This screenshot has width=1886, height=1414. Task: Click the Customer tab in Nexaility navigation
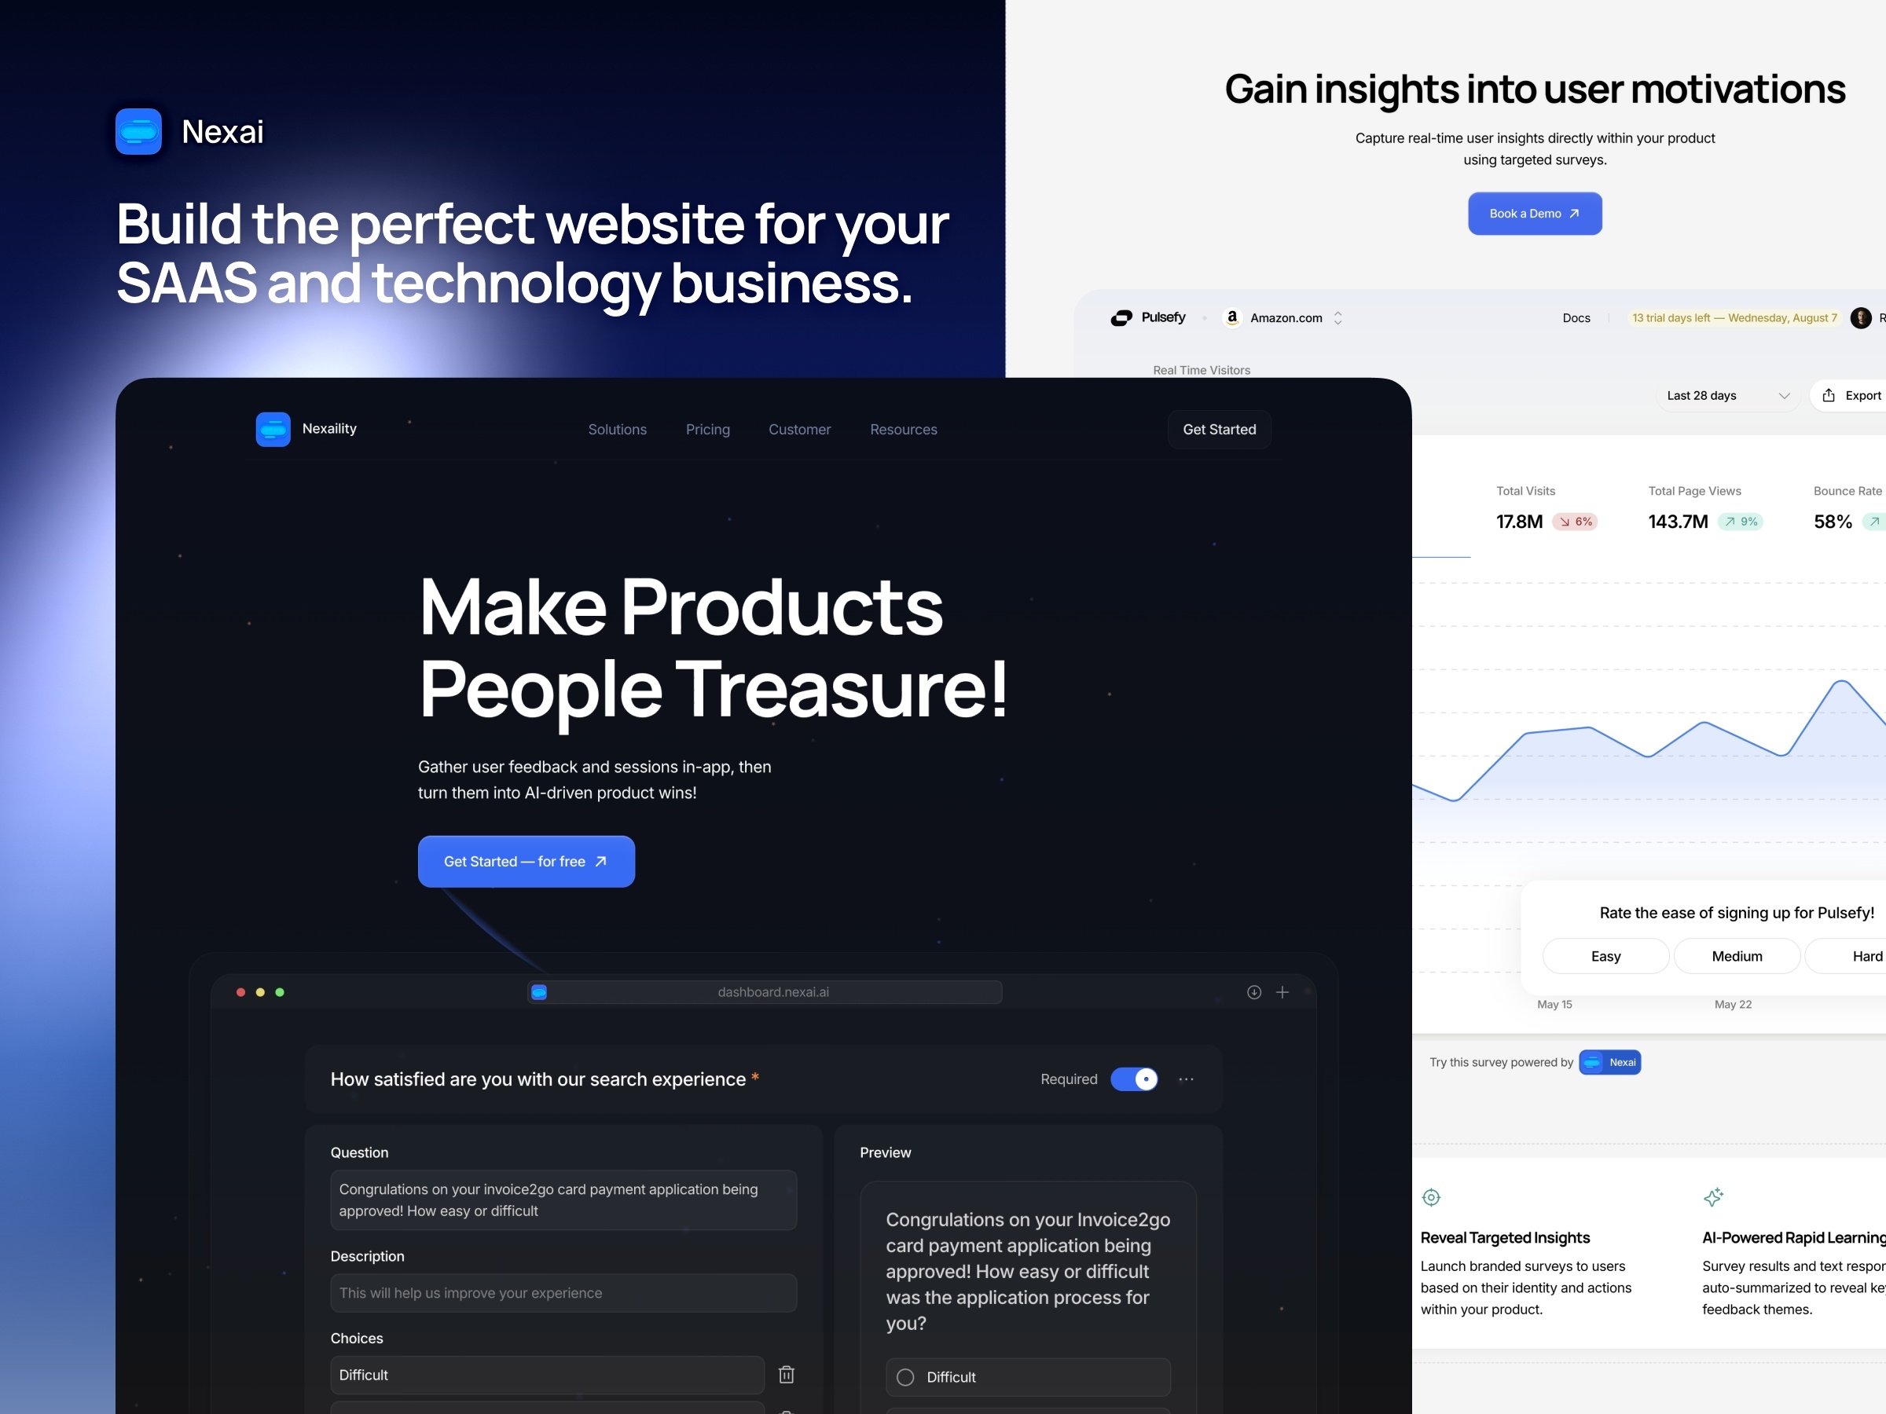[x=799, y=429]
